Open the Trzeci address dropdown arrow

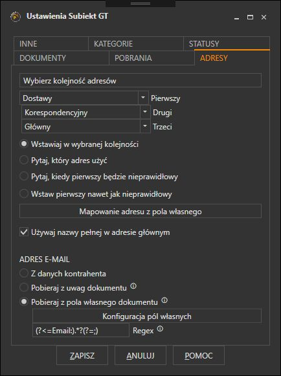[145, 126]
